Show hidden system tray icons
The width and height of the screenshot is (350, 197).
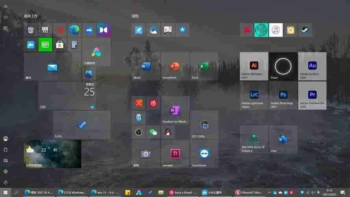pos(269,192)
